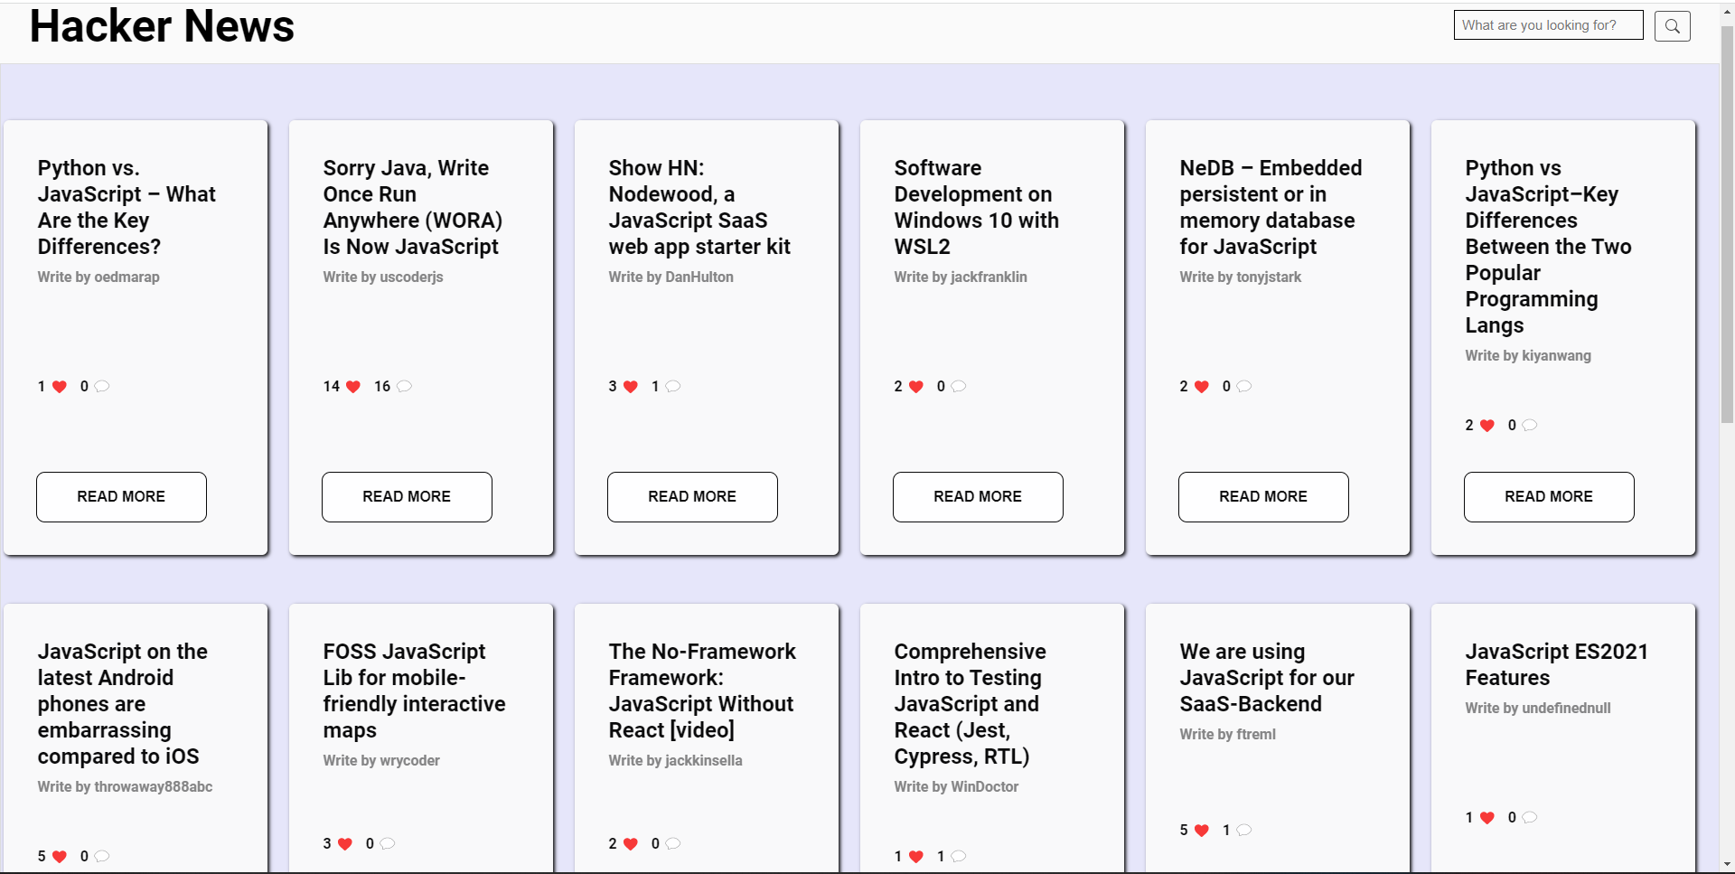Click 'Write by uscoderjs' author line
The height and width of the screenshot is (874, 1735).
[x=383, y=277]
